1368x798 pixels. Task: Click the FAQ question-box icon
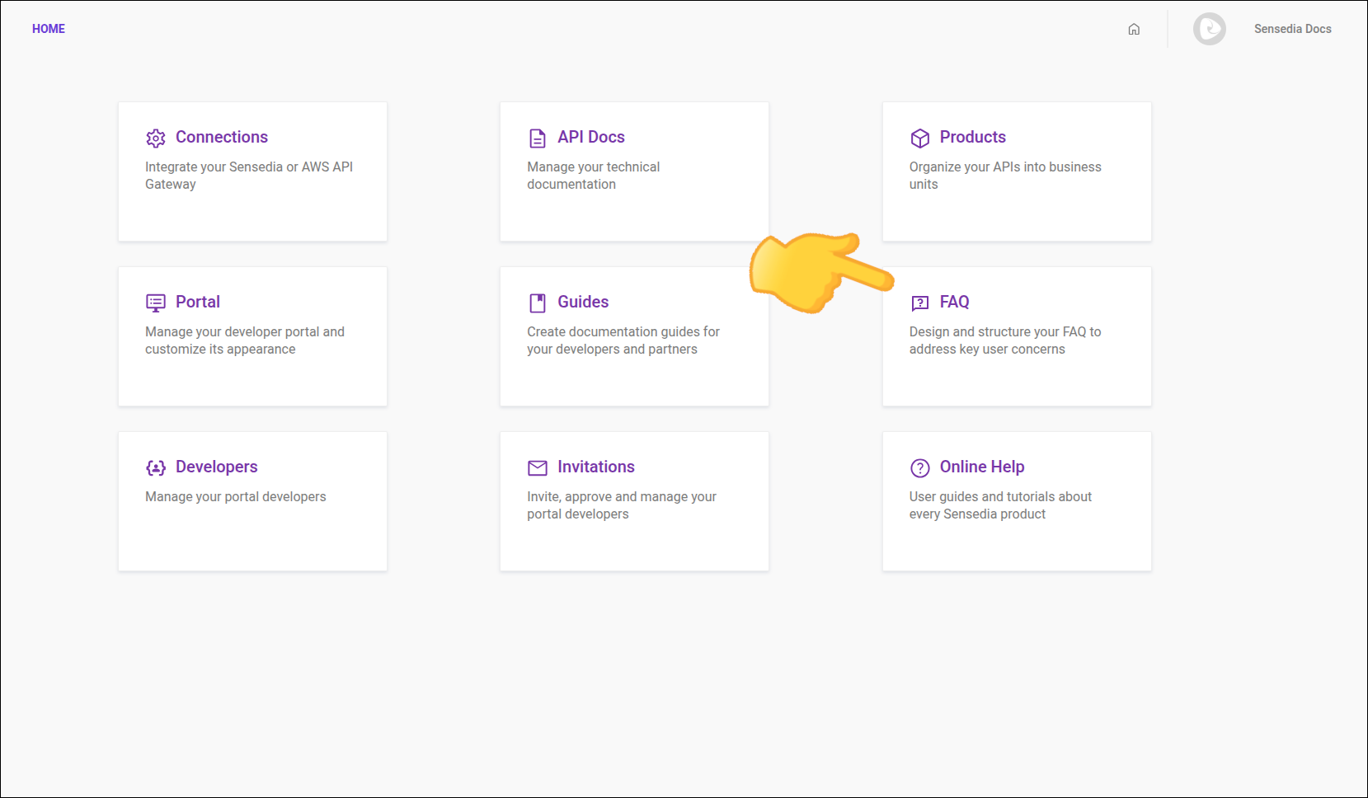click(919, 303)
